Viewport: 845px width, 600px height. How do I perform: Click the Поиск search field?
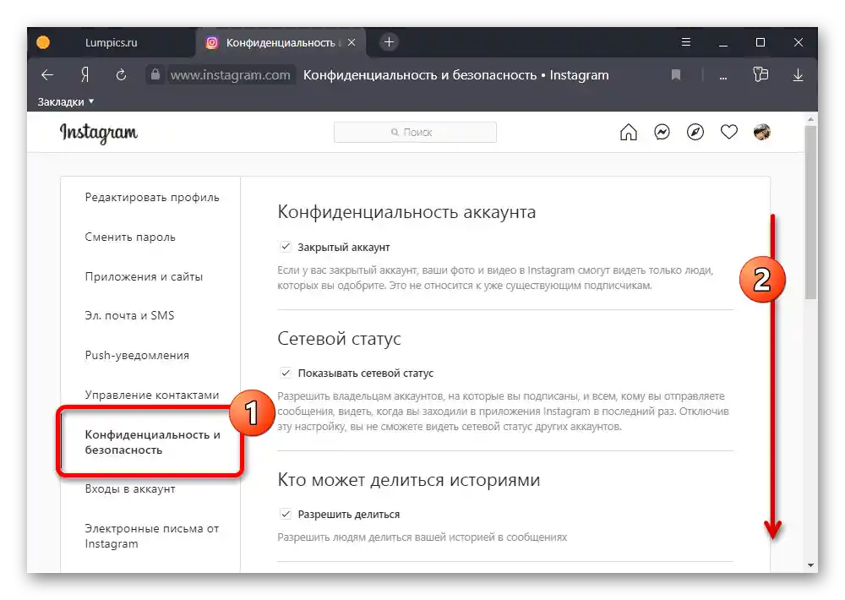415,132
